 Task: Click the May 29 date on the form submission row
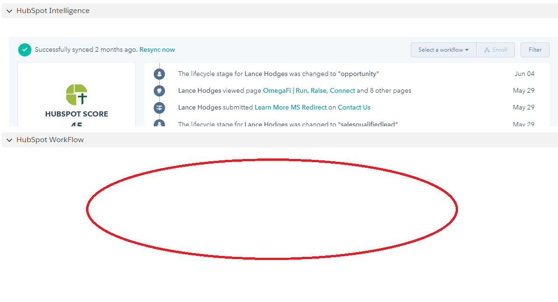[x=523, y=107]
